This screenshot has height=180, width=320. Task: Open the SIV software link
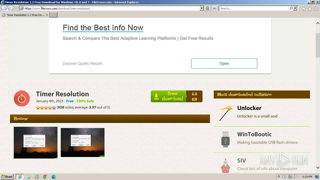(241, 160)
